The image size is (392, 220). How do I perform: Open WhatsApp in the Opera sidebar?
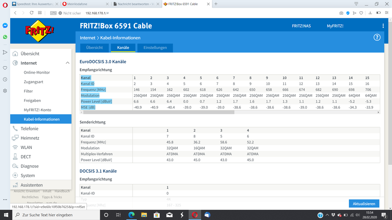[x=5, y=37]
